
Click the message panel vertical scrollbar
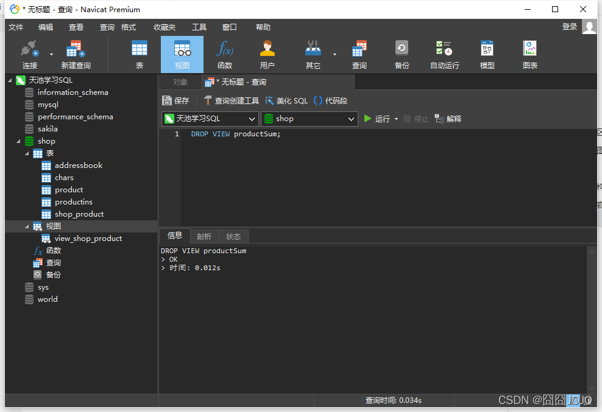coord(592,319)
